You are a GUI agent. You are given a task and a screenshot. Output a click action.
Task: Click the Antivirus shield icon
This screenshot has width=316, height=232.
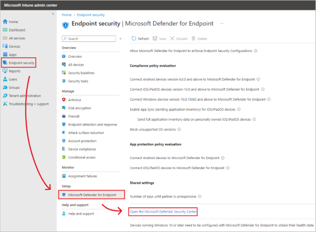tap(64, 99)
